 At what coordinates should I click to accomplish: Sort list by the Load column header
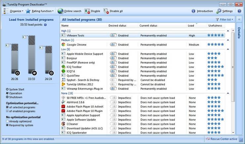coord(191,25)
